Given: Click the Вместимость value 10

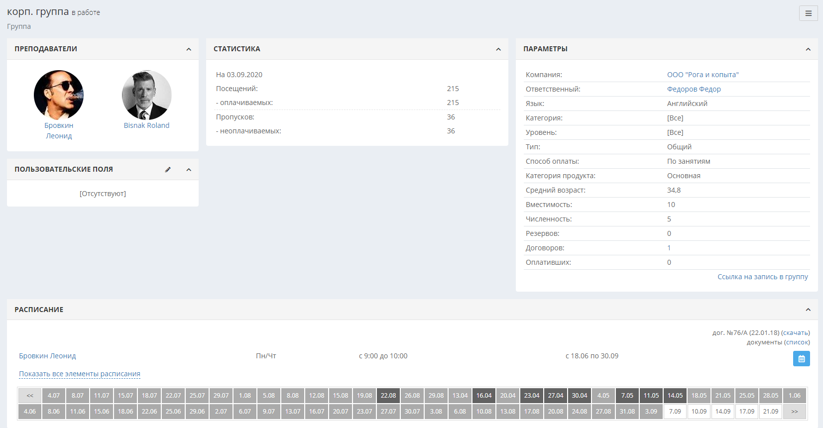Looking at the screenshot, I should 671,205.
